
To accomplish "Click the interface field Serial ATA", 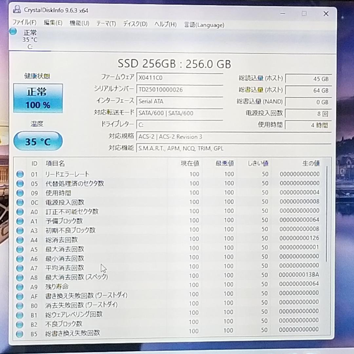I will point(180,101).
